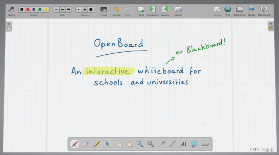The image size is (279, 155).
Task: Select the thin line width
Action: click(56, 9)
